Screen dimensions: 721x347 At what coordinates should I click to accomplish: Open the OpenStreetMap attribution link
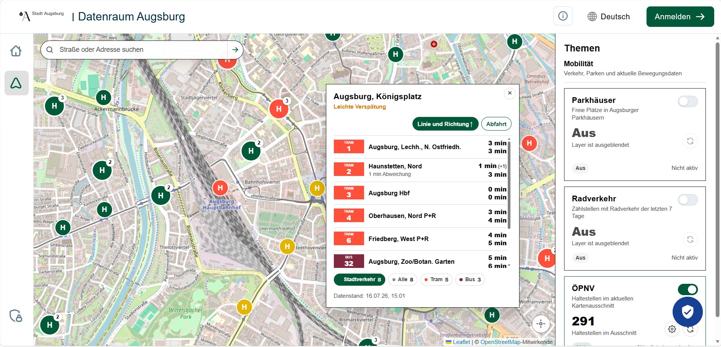500,342
